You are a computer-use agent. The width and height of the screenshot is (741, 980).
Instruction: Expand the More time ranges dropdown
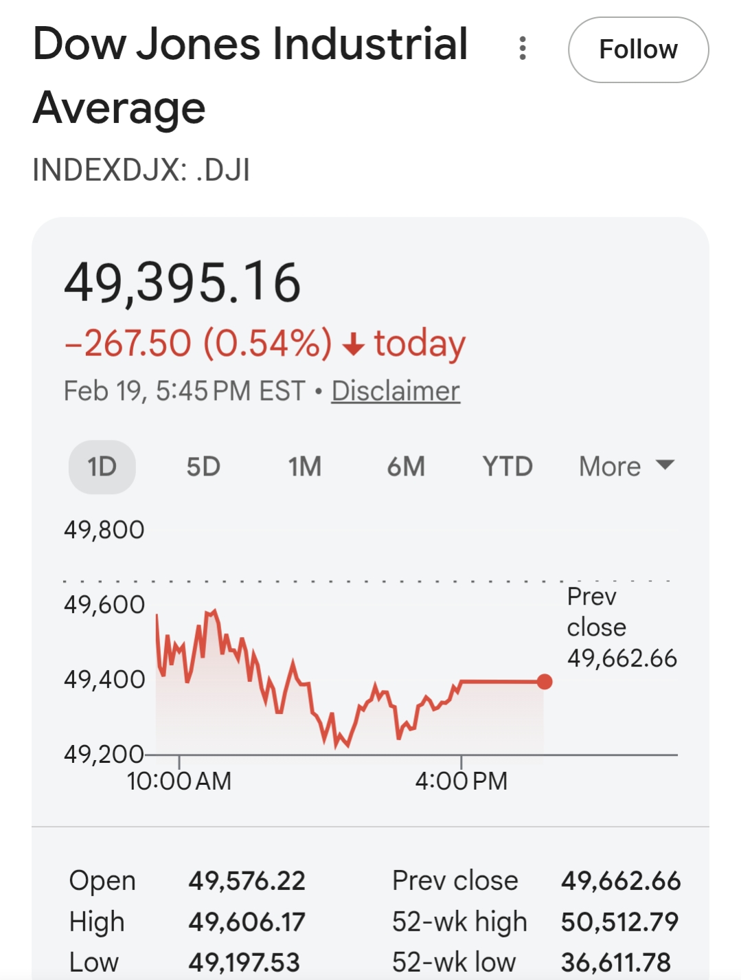(x=626, y=467)
